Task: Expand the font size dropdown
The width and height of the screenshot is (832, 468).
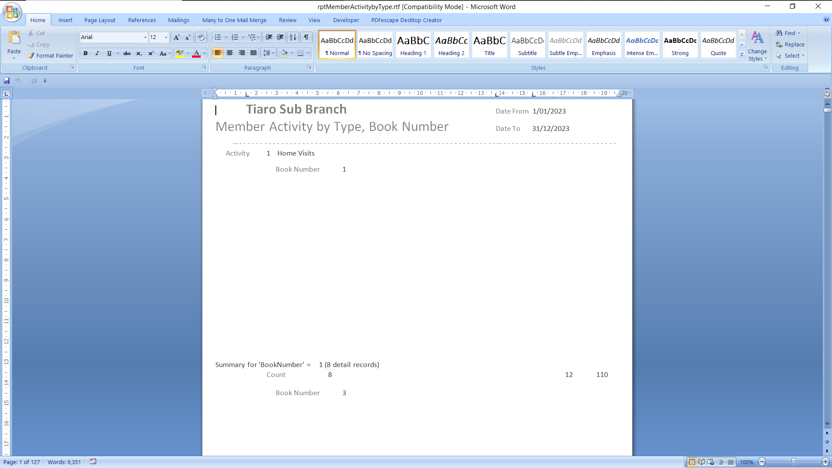Action: pos(166,37)
